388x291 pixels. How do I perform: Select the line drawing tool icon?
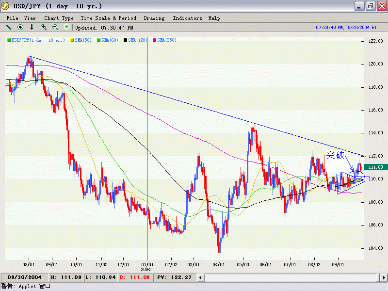[9, 27]
